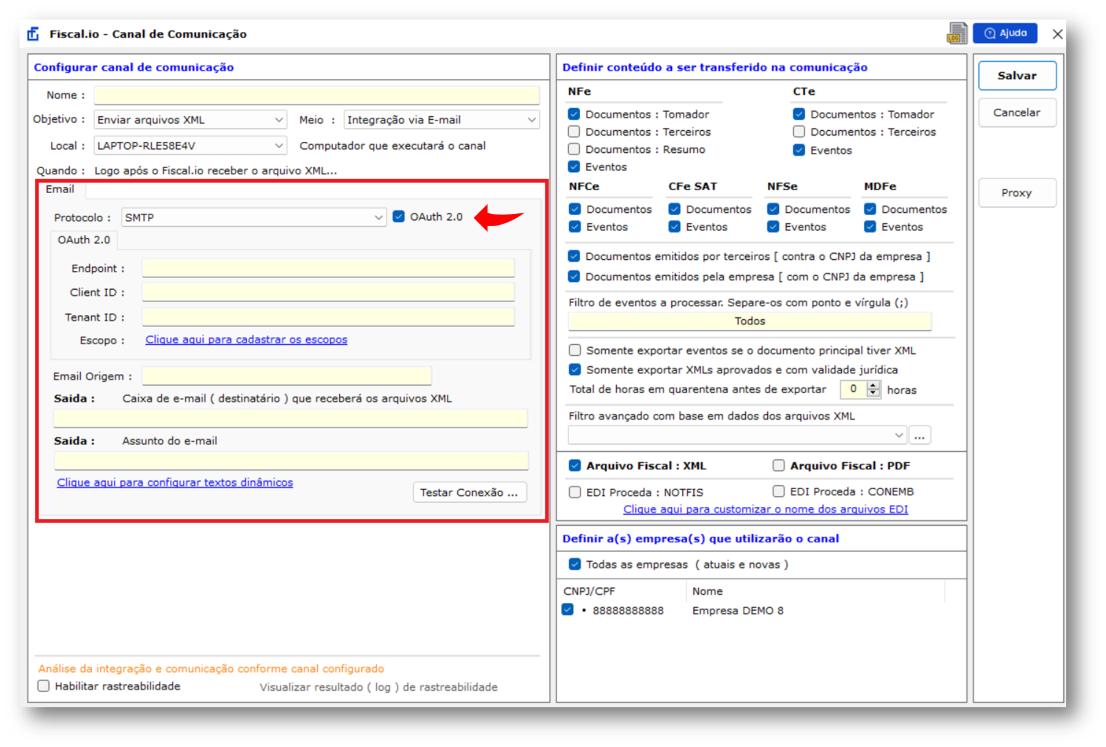The image size is (1106, 747).
Task: Expand the Protocolo SMTP dropdown
Action: [x=378, y=218]
